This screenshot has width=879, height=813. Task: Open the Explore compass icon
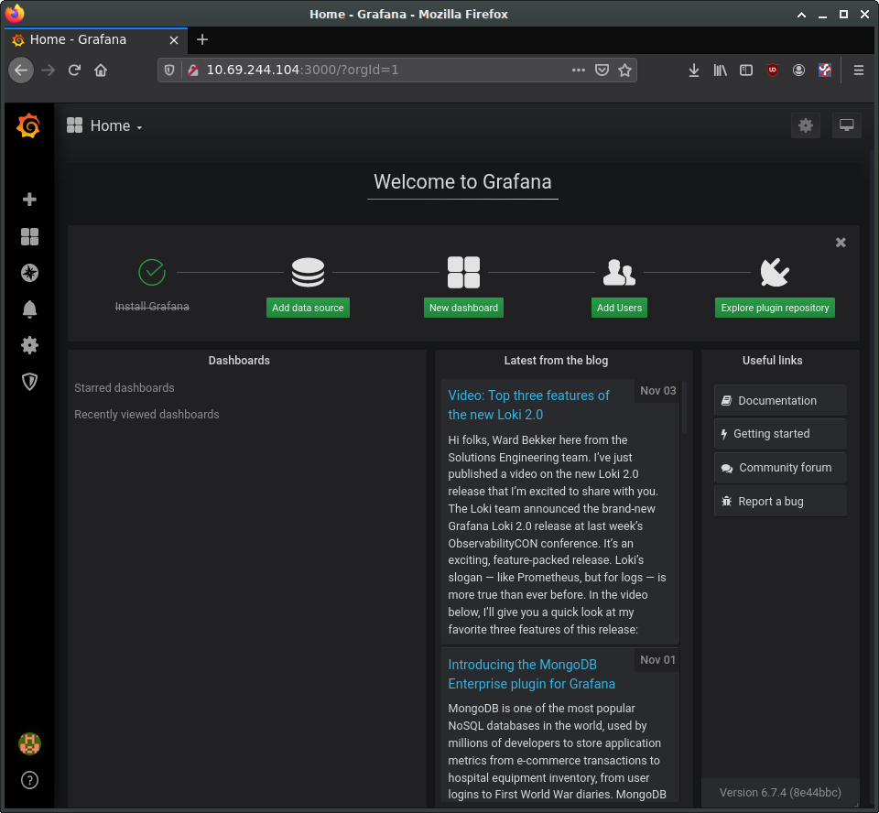point(29,273)
